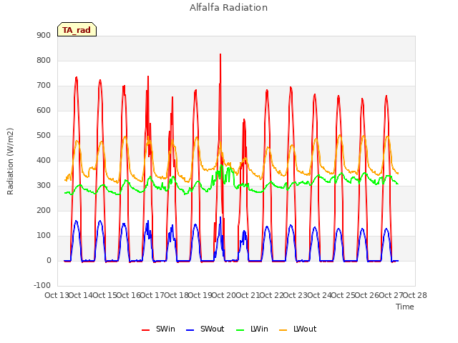Click the Alfalfa Radiation chart title
The width and height of the screenshot is (458, 343).
point(229,8)
